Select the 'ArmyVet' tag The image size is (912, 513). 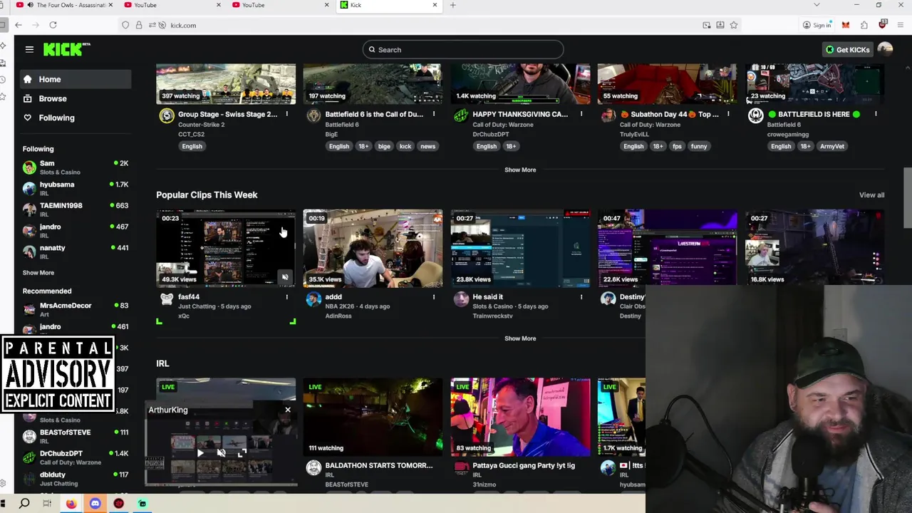pos(832,146)
